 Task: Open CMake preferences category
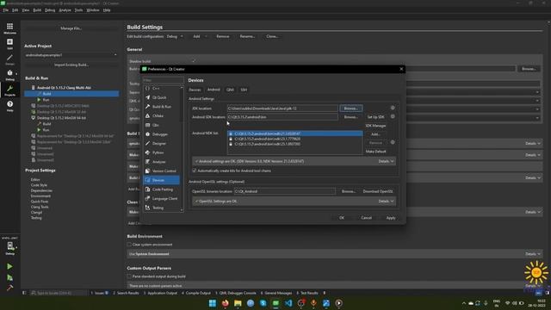click(163, 115)
